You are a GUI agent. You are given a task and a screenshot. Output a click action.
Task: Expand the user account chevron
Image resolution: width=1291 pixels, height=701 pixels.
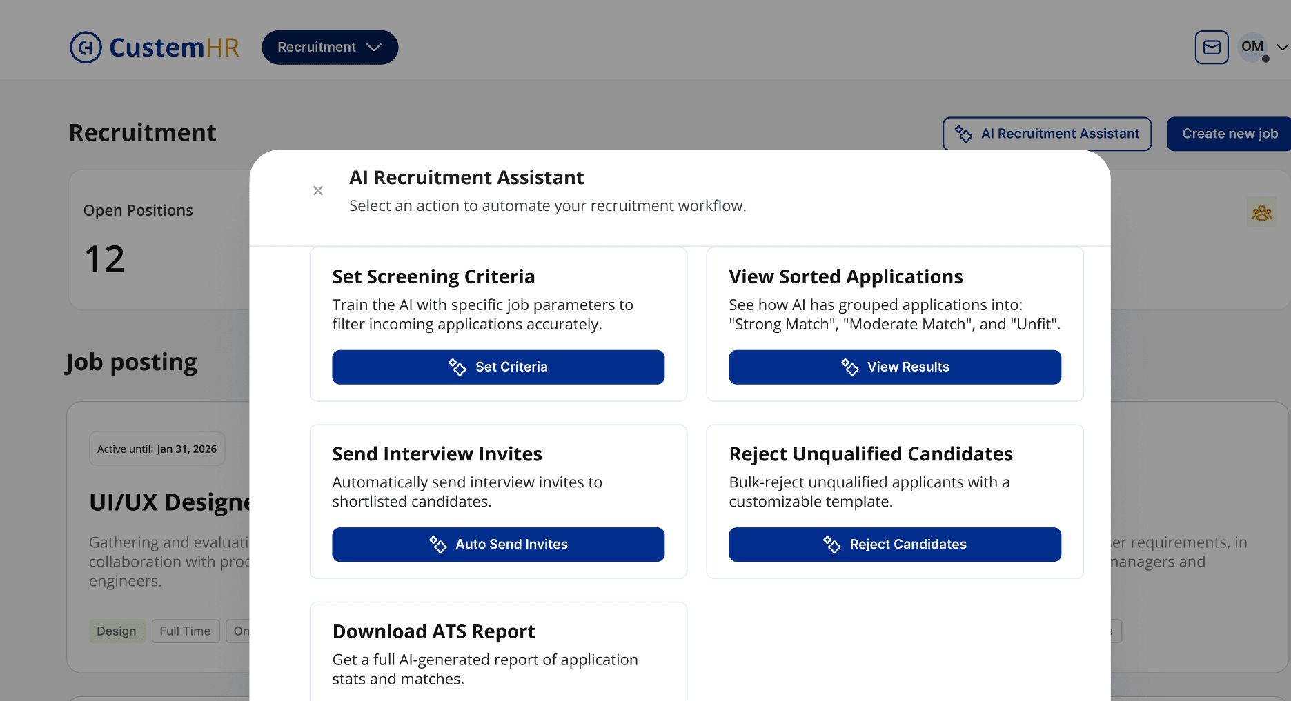[x=1282, y=48]
